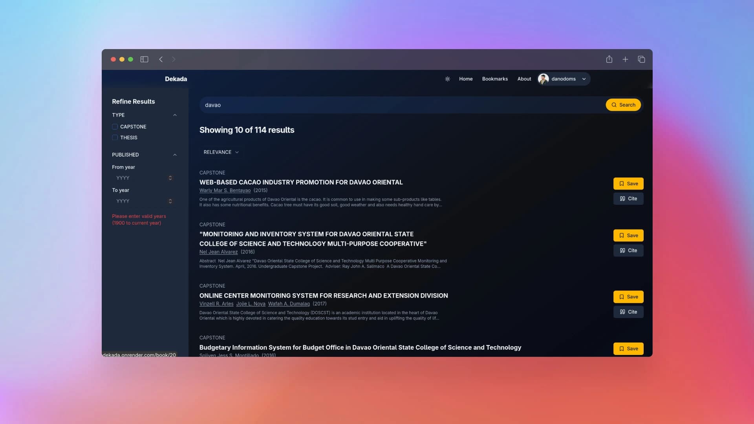Open the RELEVANCE sort dropdown
The width and height of the screenshot is (754, 424).
pos(221,152)
